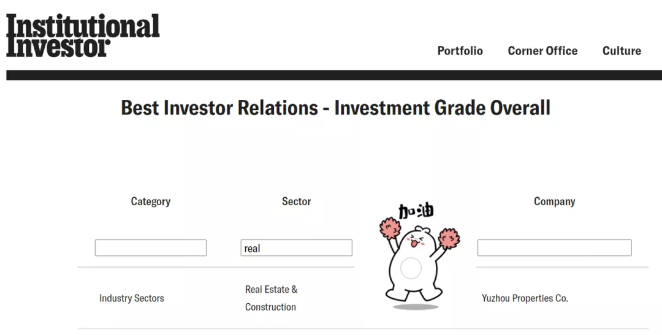Click the black divider bar under the header
662x335 pixels.
pos(334,75)
